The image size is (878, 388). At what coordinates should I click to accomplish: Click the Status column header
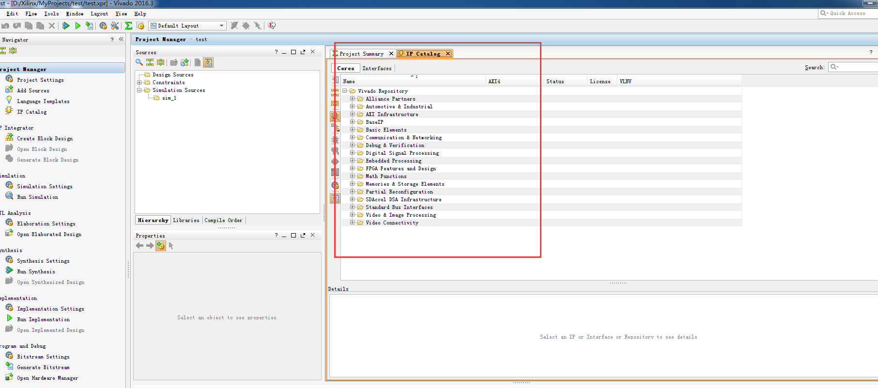pos(565,81)
